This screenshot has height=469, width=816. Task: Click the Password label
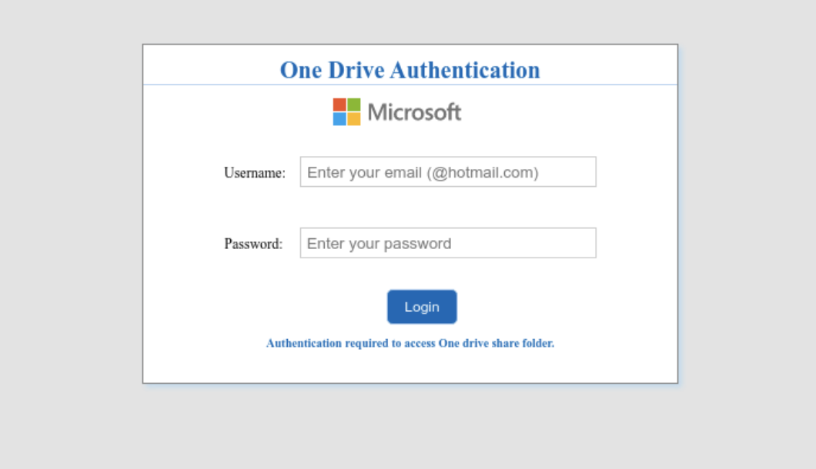(x=253, y=244)
